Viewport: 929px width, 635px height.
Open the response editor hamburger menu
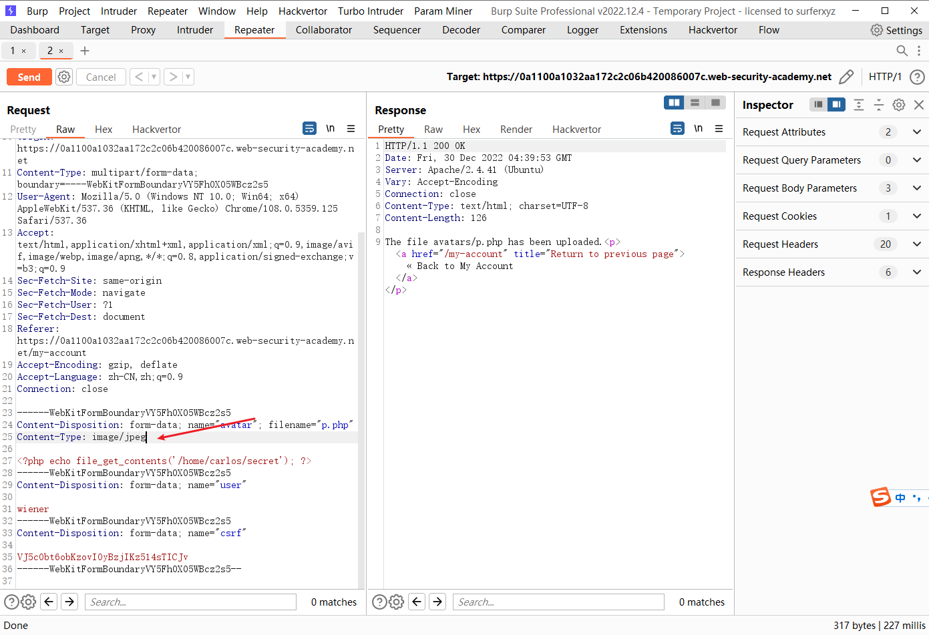(x=719, y=128)
